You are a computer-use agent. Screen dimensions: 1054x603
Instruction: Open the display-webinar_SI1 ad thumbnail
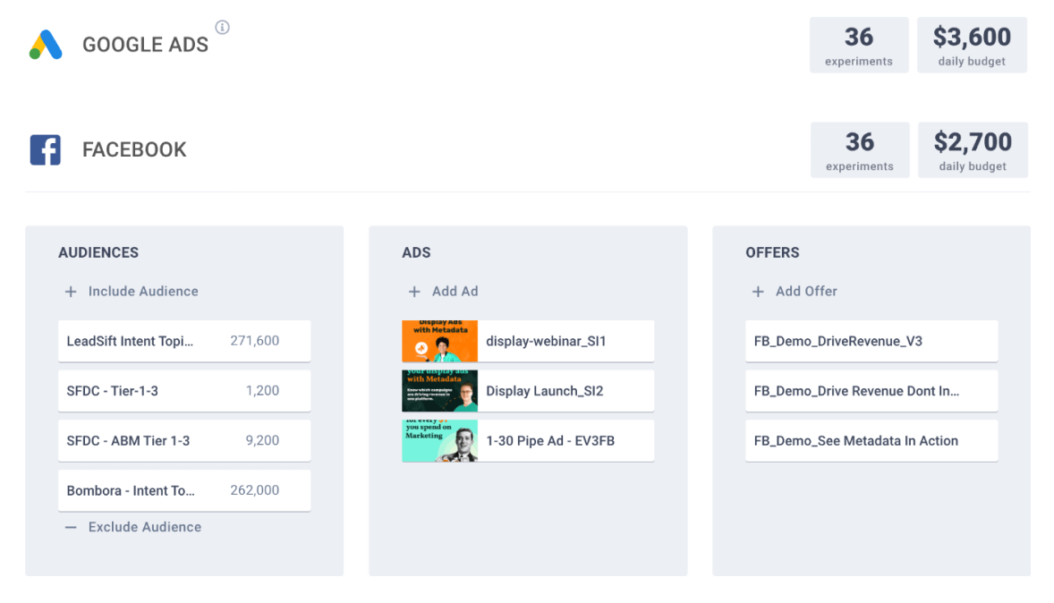click(x=439, y=341)
